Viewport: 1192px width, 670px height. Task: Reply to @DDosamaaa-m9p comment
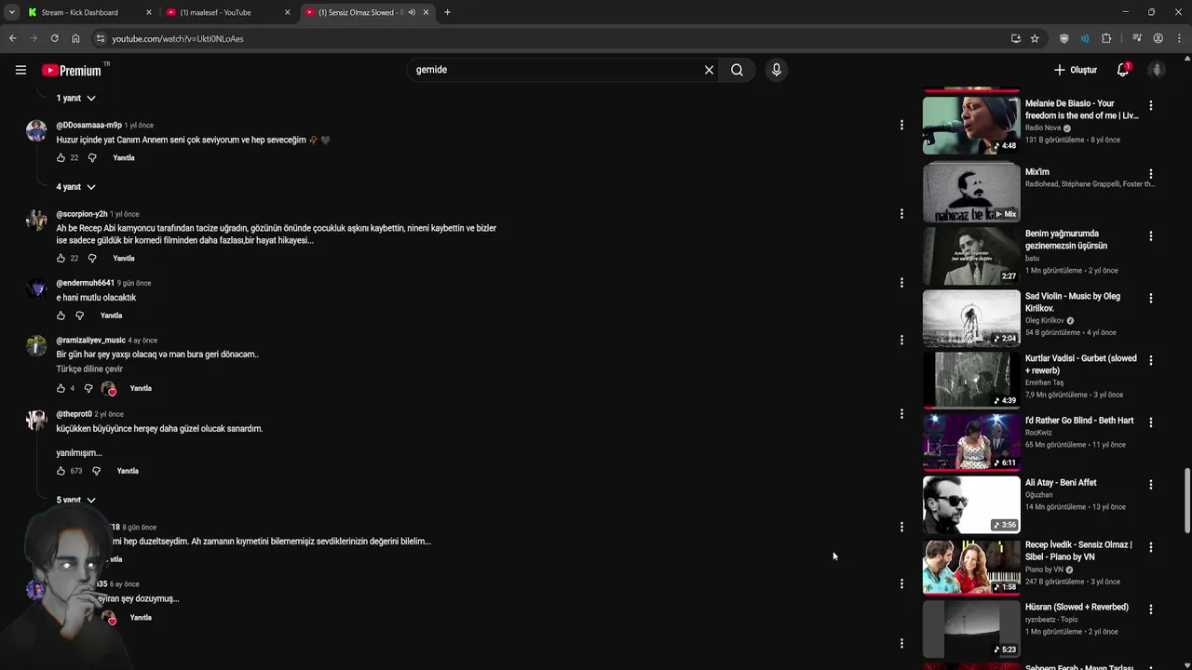point(124,157)
